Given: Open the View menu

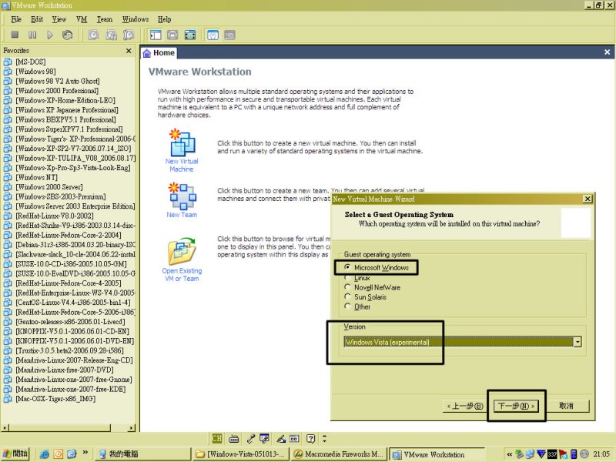Looking at the screenshot, I should [x=59, y=19].
